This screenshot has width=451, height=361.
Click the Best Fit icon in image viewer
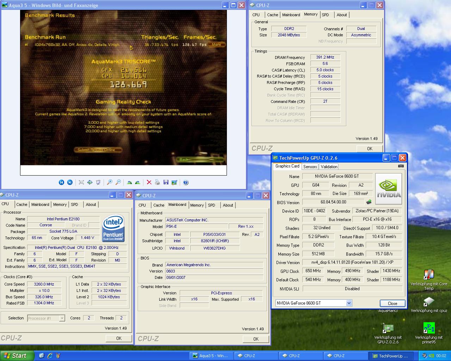[81, 182]
